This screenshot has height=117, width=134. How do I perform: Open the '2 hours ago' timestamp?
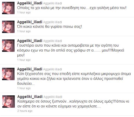[25, 111]
